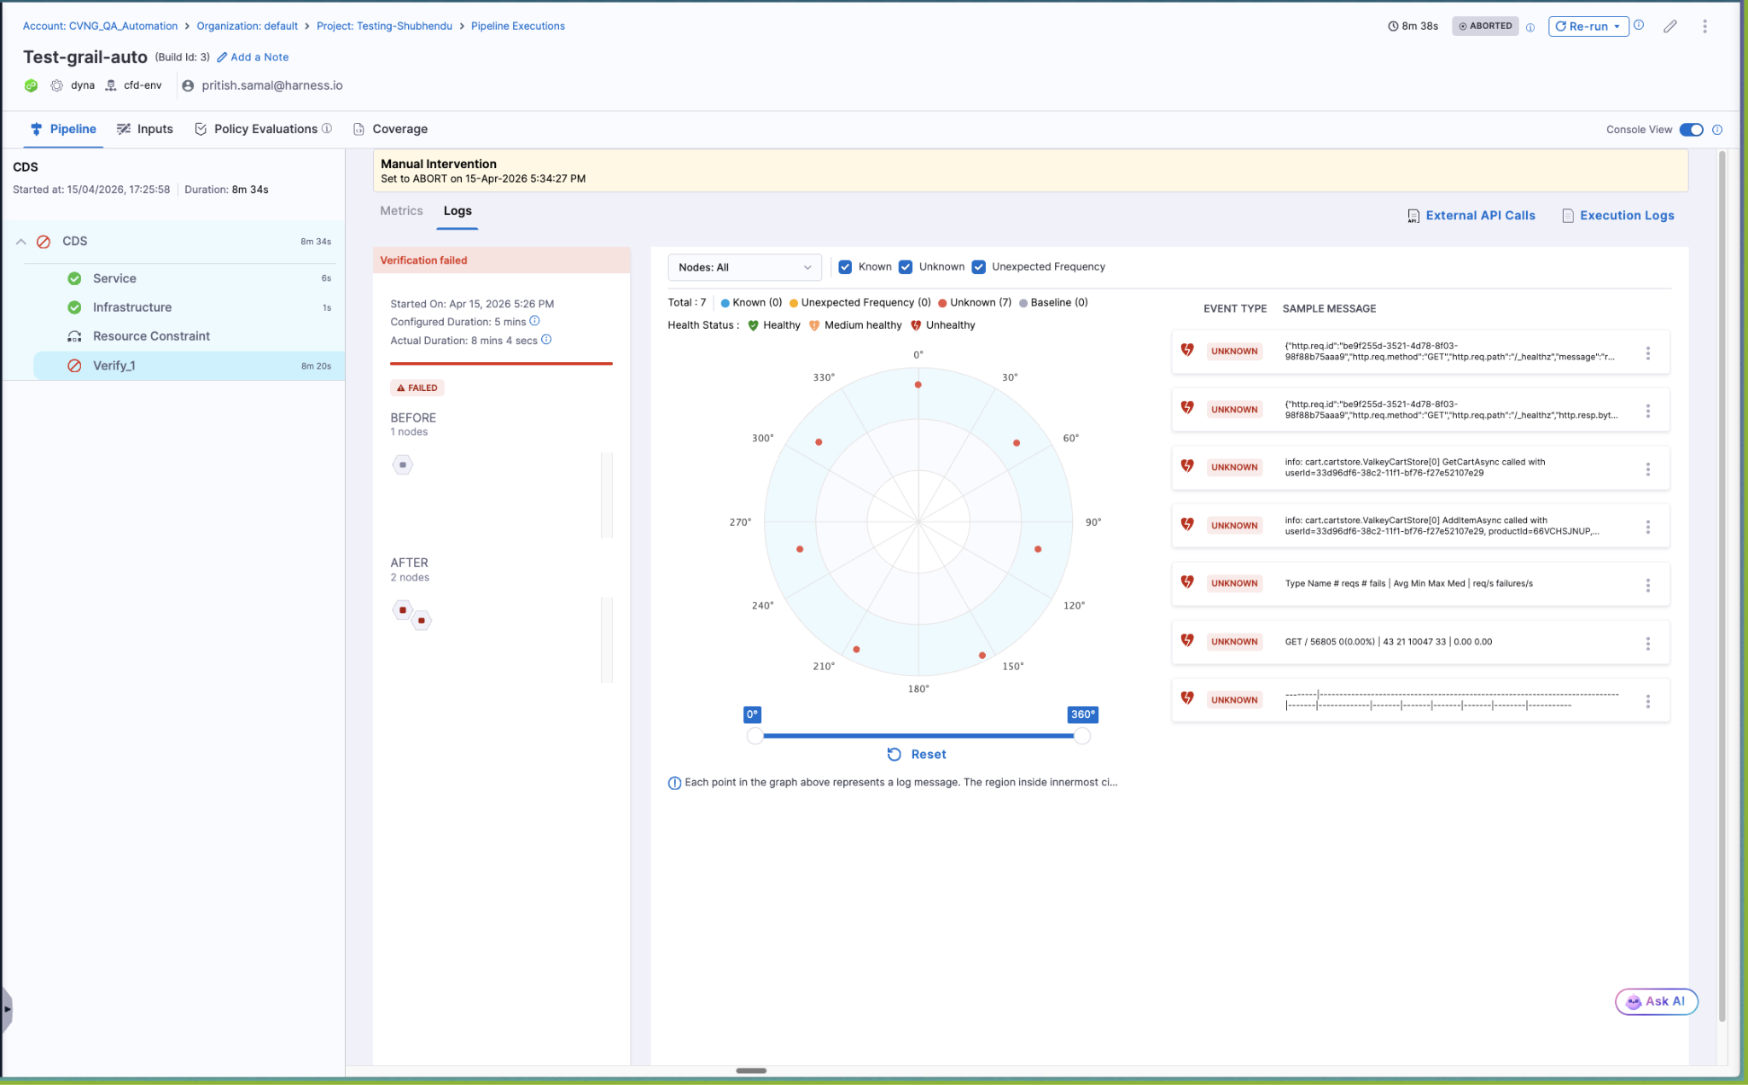Open the Policy Evaluations tab
1748x1085 pixels.
[256, 129]
